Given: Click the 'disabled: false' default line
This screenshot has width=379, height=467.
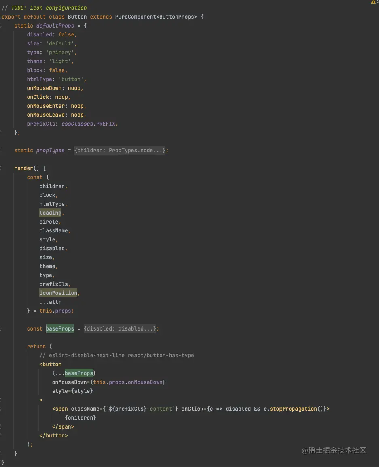Looking at the screenshot, I should tap(52, 34).
